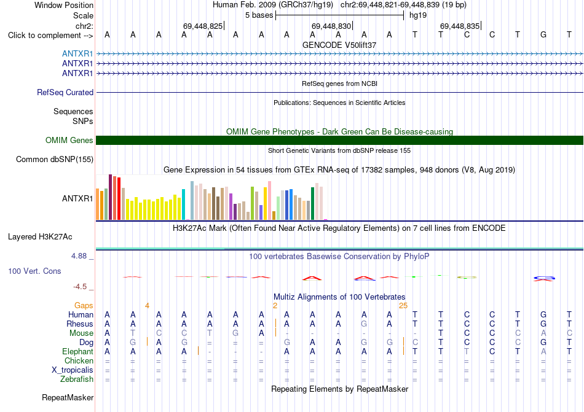This screenshot has width=584, height=412.
Task: Open the OMIM Genes track label
Action: [x=69, y=140]
